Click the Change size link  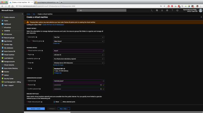coord(58,73)
